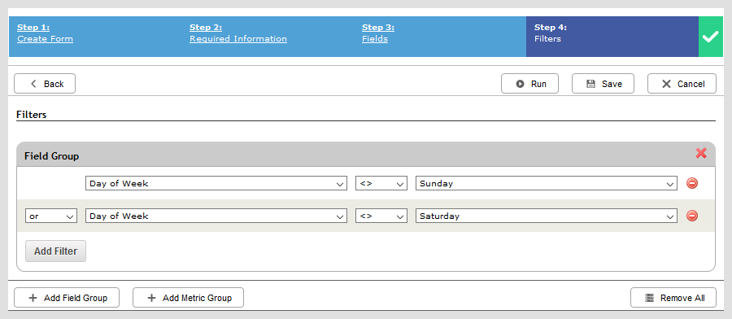732x319 pixels.
Task: Add a new Metric Group
Action: coord(188,298)
